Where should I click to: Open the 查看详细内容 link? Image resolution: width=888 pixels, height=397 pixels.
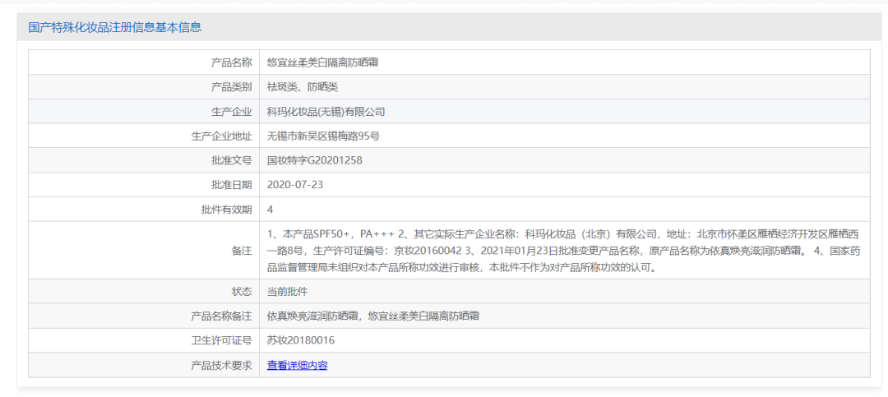(x=297, y=366)
